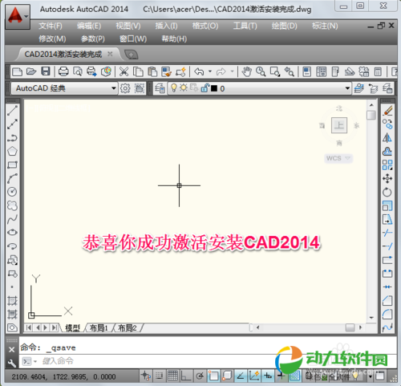Expand the AutoCAD 经典 workspace dropdown
Screen dimensions: 401x386
tap(114, 88)
